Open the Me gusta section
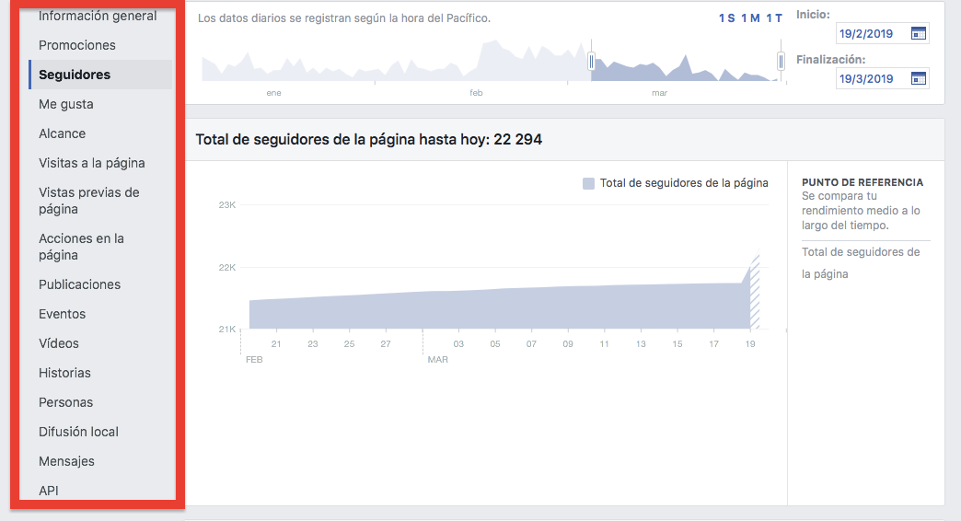This screenshot has height=521, width=961. [x=66, y=104]
